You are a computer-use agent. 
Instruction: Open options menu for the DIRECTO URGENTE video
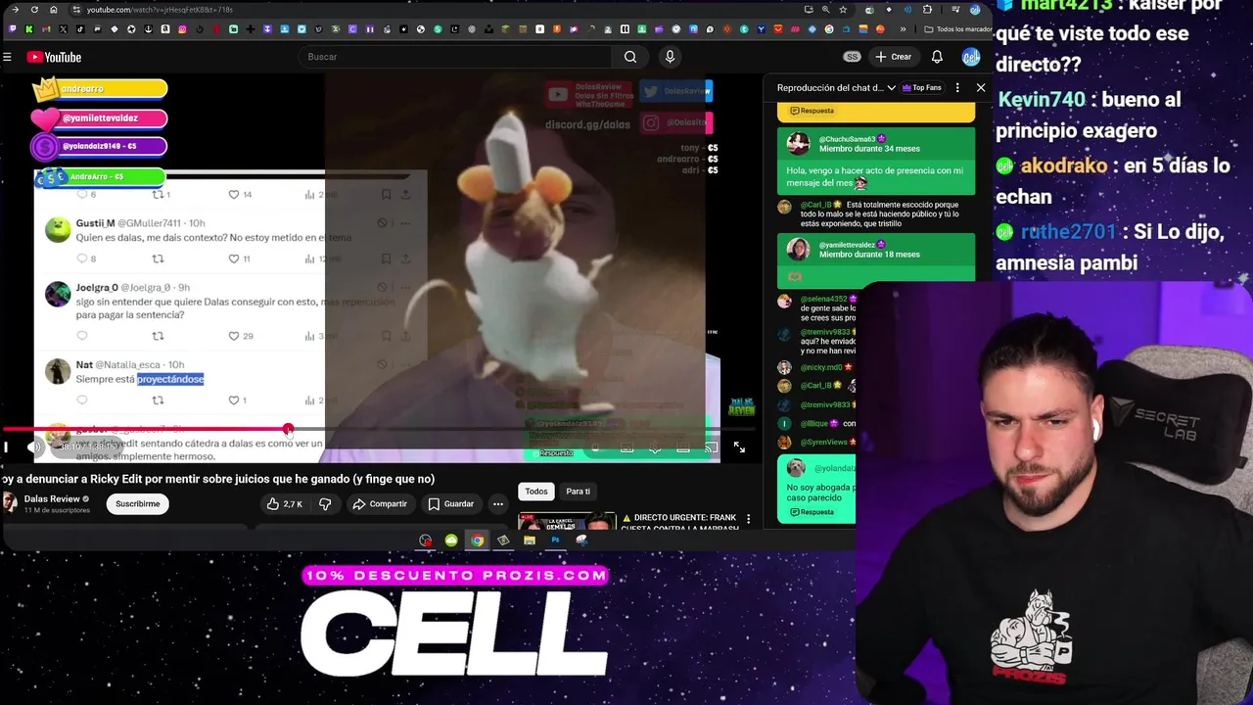point(749,519)
